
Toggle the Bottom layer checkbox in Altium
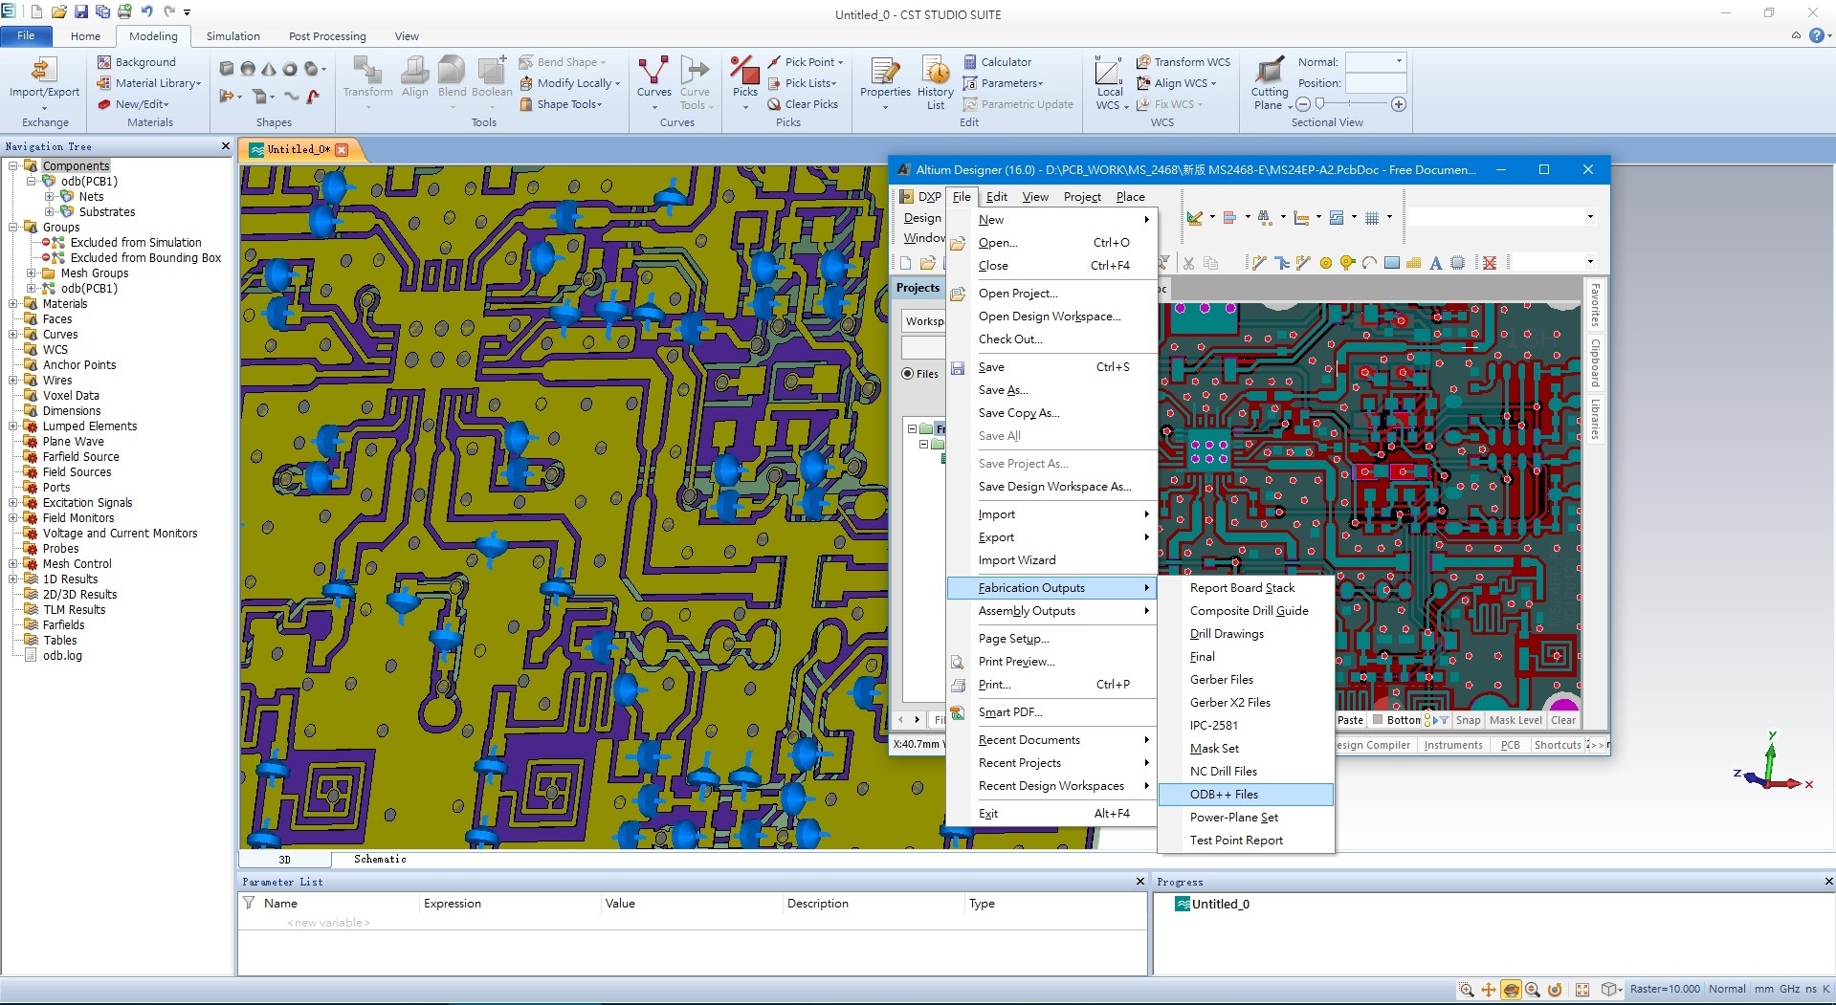tap(1378, 720)
